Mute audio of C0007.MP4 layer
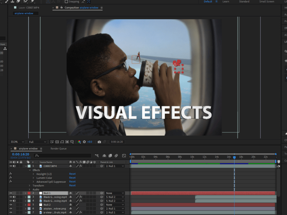287x215 pixels. 15,166
